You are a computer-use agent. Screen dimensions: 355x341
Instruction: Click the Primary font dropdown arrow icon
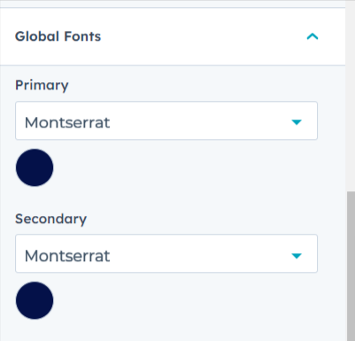(x=297, y=122)
